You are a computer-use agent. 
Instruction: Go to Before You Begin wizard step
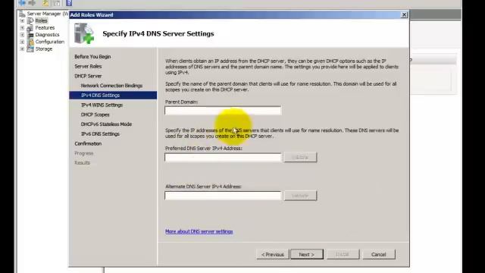pos(92,57)
